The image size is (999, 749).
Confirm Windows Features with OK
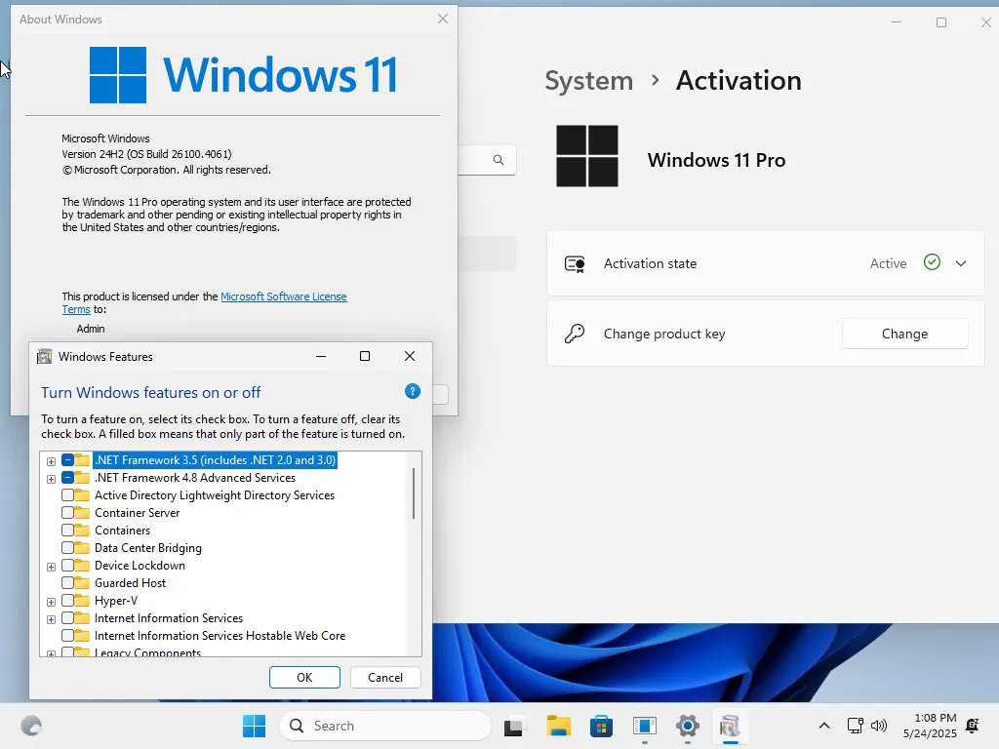(x=304, y=677)
